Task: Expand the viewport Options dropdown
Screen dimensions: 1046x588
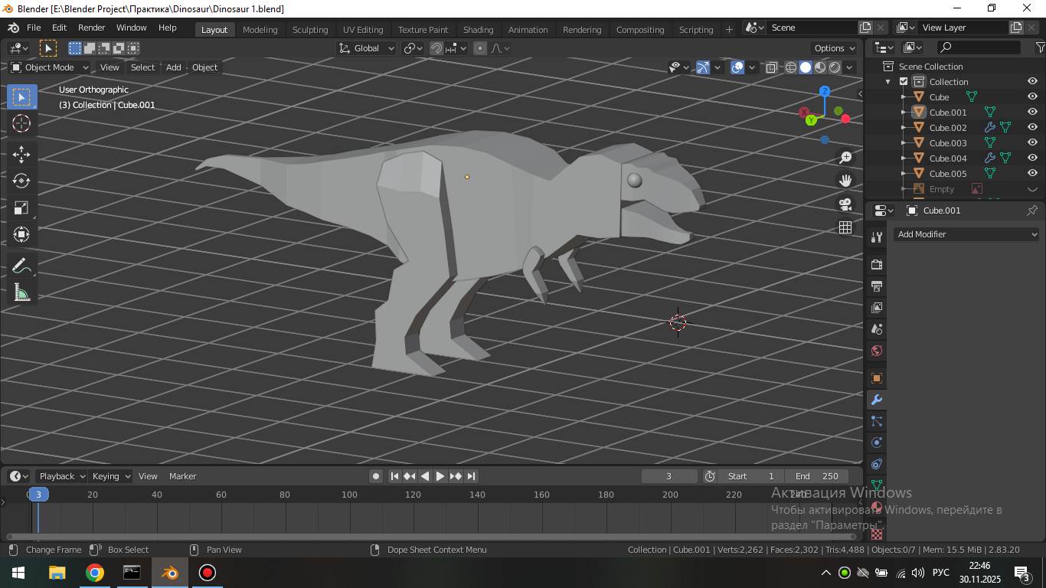Action: [835, 48]
